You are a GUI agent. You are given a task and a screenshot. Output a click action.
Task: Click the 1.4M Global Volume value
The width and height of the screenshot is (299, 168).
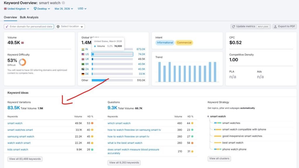pos(86,43)
